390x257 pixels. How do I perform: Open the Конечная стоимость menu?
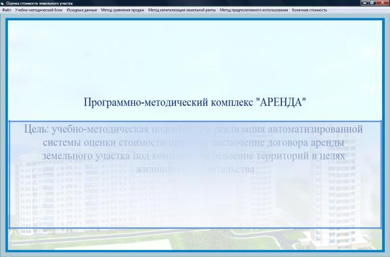309,10
